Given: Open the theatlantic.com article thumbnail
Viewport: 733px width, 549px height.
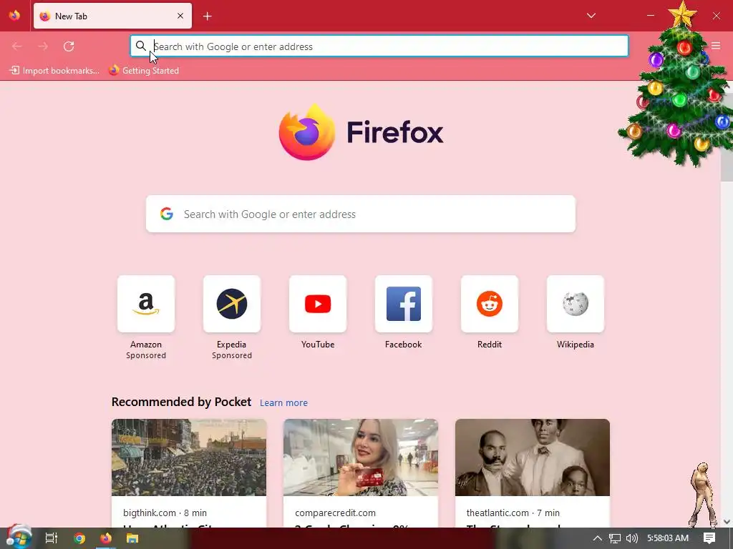Looking at the screenshot, I should (x=533, y=457).
